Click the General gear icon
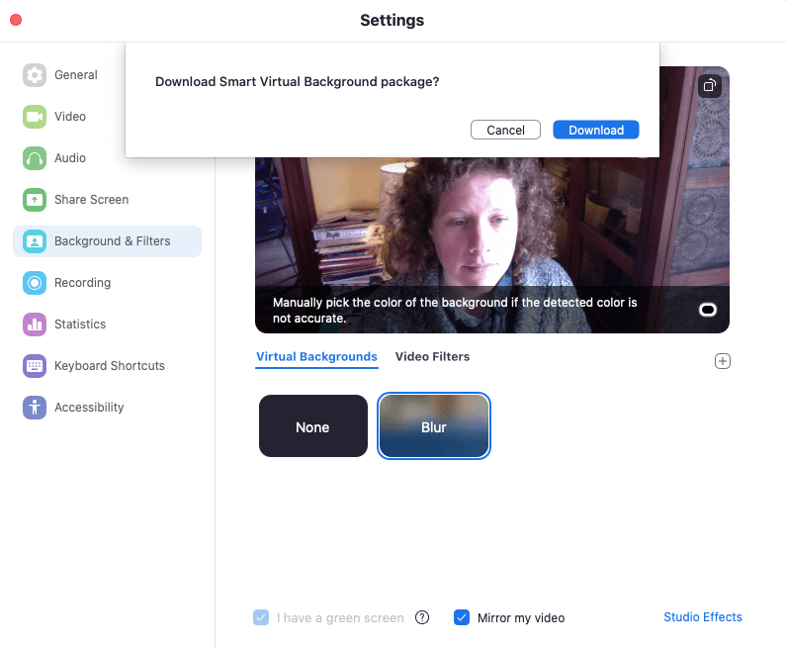 (x=35, y=75)
